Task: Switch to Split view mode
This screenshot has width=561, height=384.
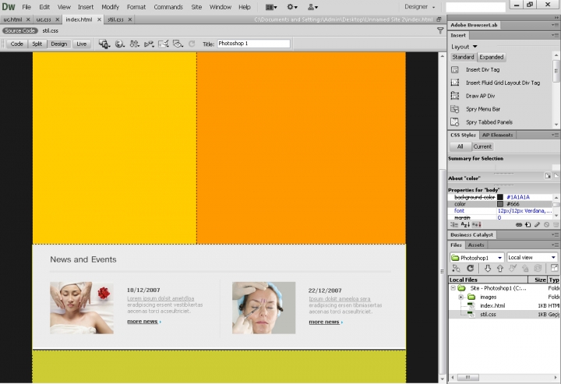Action: click(x=37, y=44)
